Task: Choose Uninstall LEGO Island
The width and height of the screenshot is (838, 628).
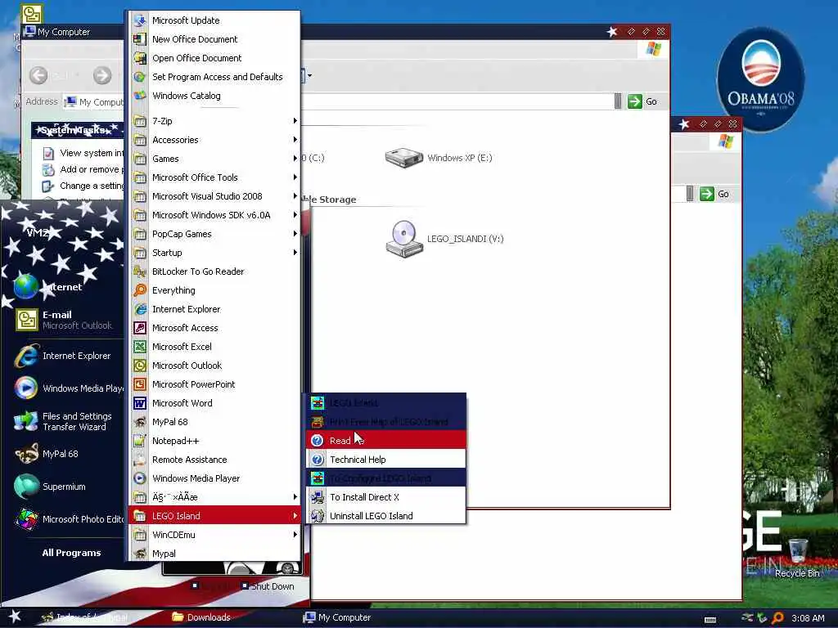Action: 386,516
